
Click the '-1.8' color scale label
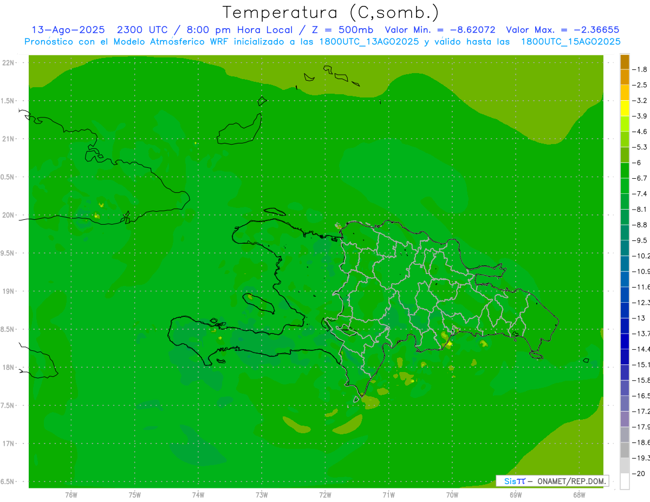tap(640, 69)
